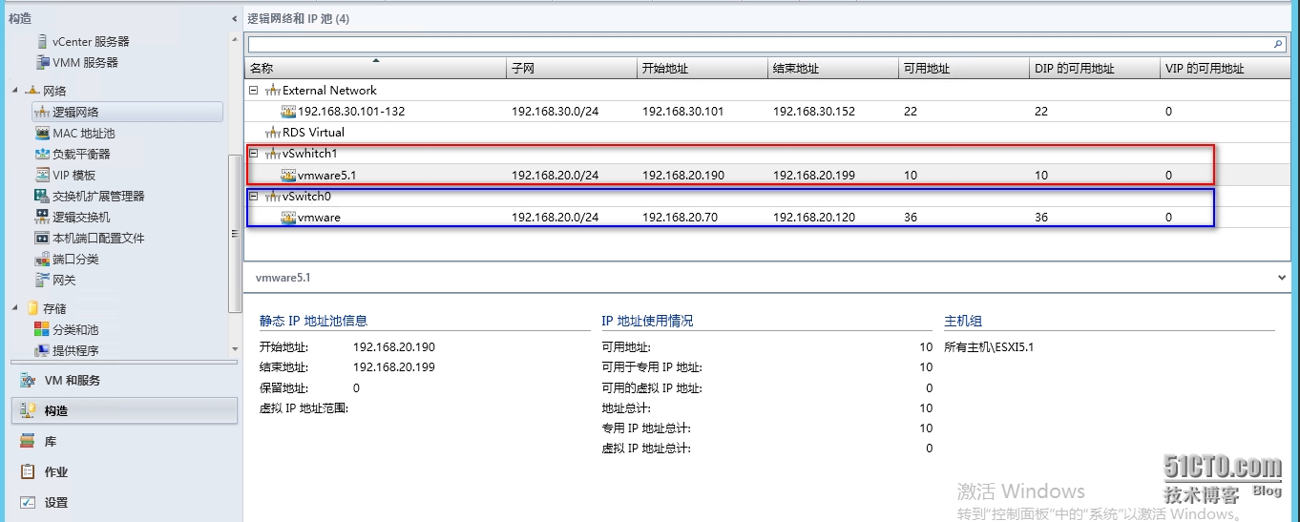Switch to 设置 workspace
This screenshot has height=522, width=1300.
coord(124,502)
